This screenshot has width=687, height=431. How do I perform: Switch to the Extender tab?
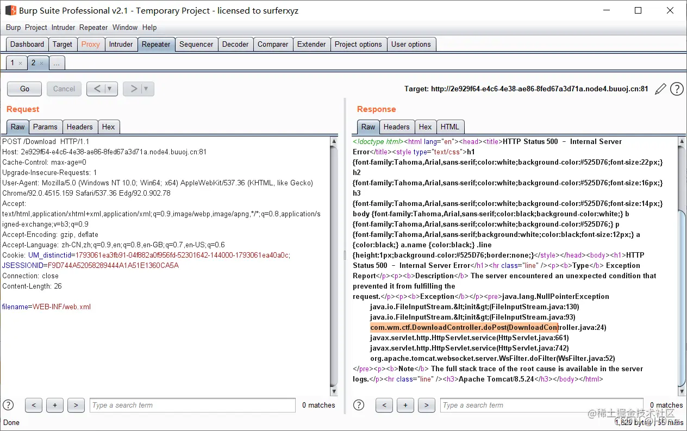pyautogui.click(x=311, y=45)
